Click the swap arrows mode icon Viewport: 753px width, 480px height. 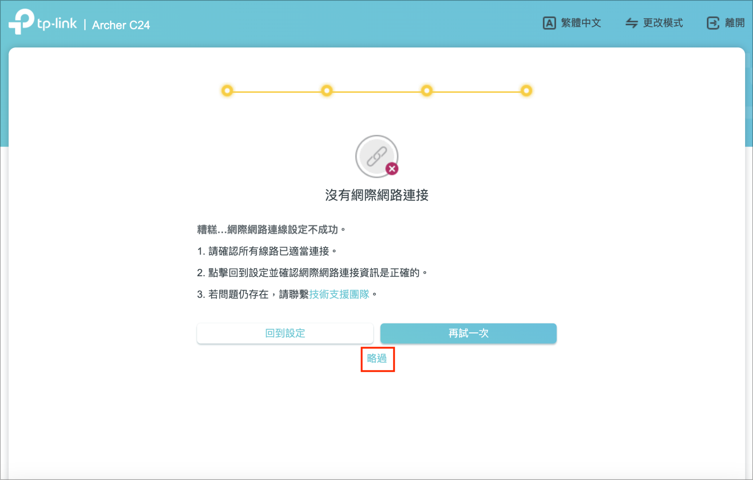(631, 23)
